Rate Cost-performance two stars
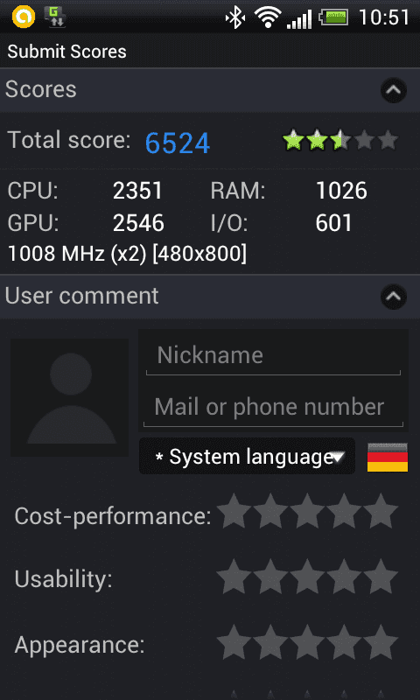 tap(270, 511)
